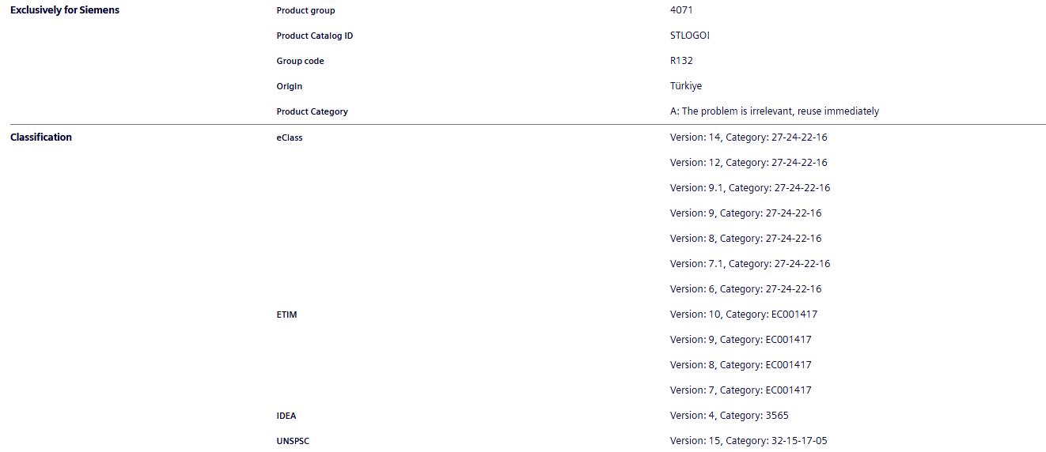Click the Product Category reuse-immediately text

tap(774, 111)
